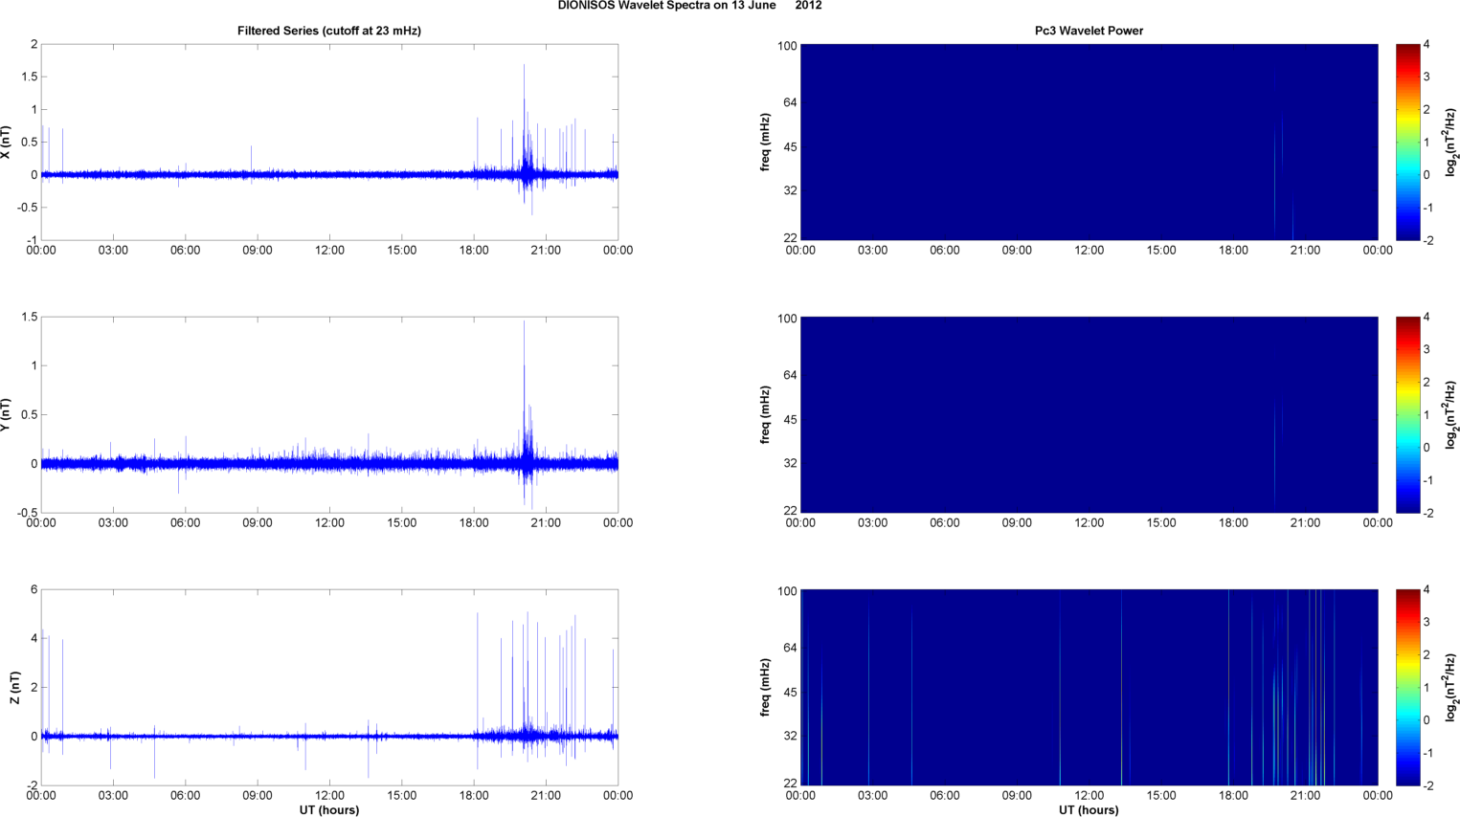This screenshot has height=817, width=1460.
Task: Click the colorbar beside the top spectrogram
Action: tap(1407, 142)
